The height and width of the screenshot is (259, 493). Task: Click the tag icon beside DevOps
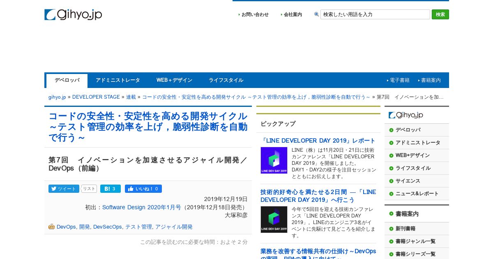point(51,227)
